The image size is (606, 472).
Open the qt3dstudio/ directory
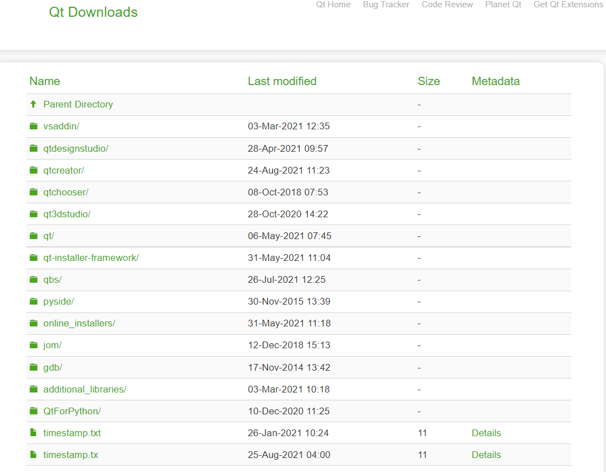(x=67, y=214)
